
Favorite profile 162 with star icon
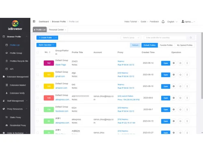[x=180, y=63]
